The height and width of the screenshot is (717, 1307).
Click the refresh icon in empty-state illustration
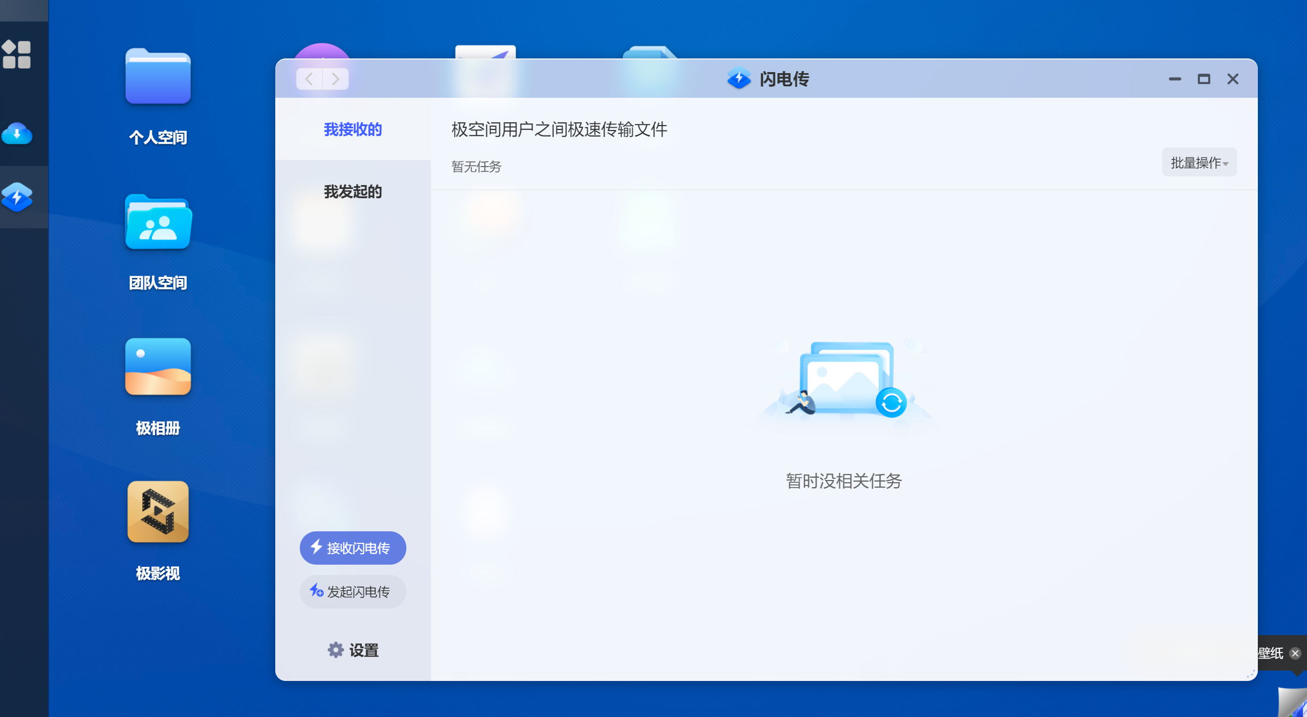(891, 403)
